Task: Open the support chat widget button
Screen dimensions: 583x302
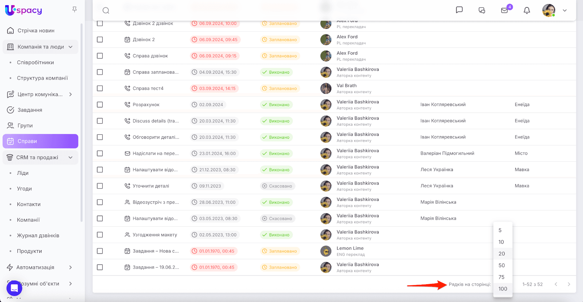Action: [14, 289]
